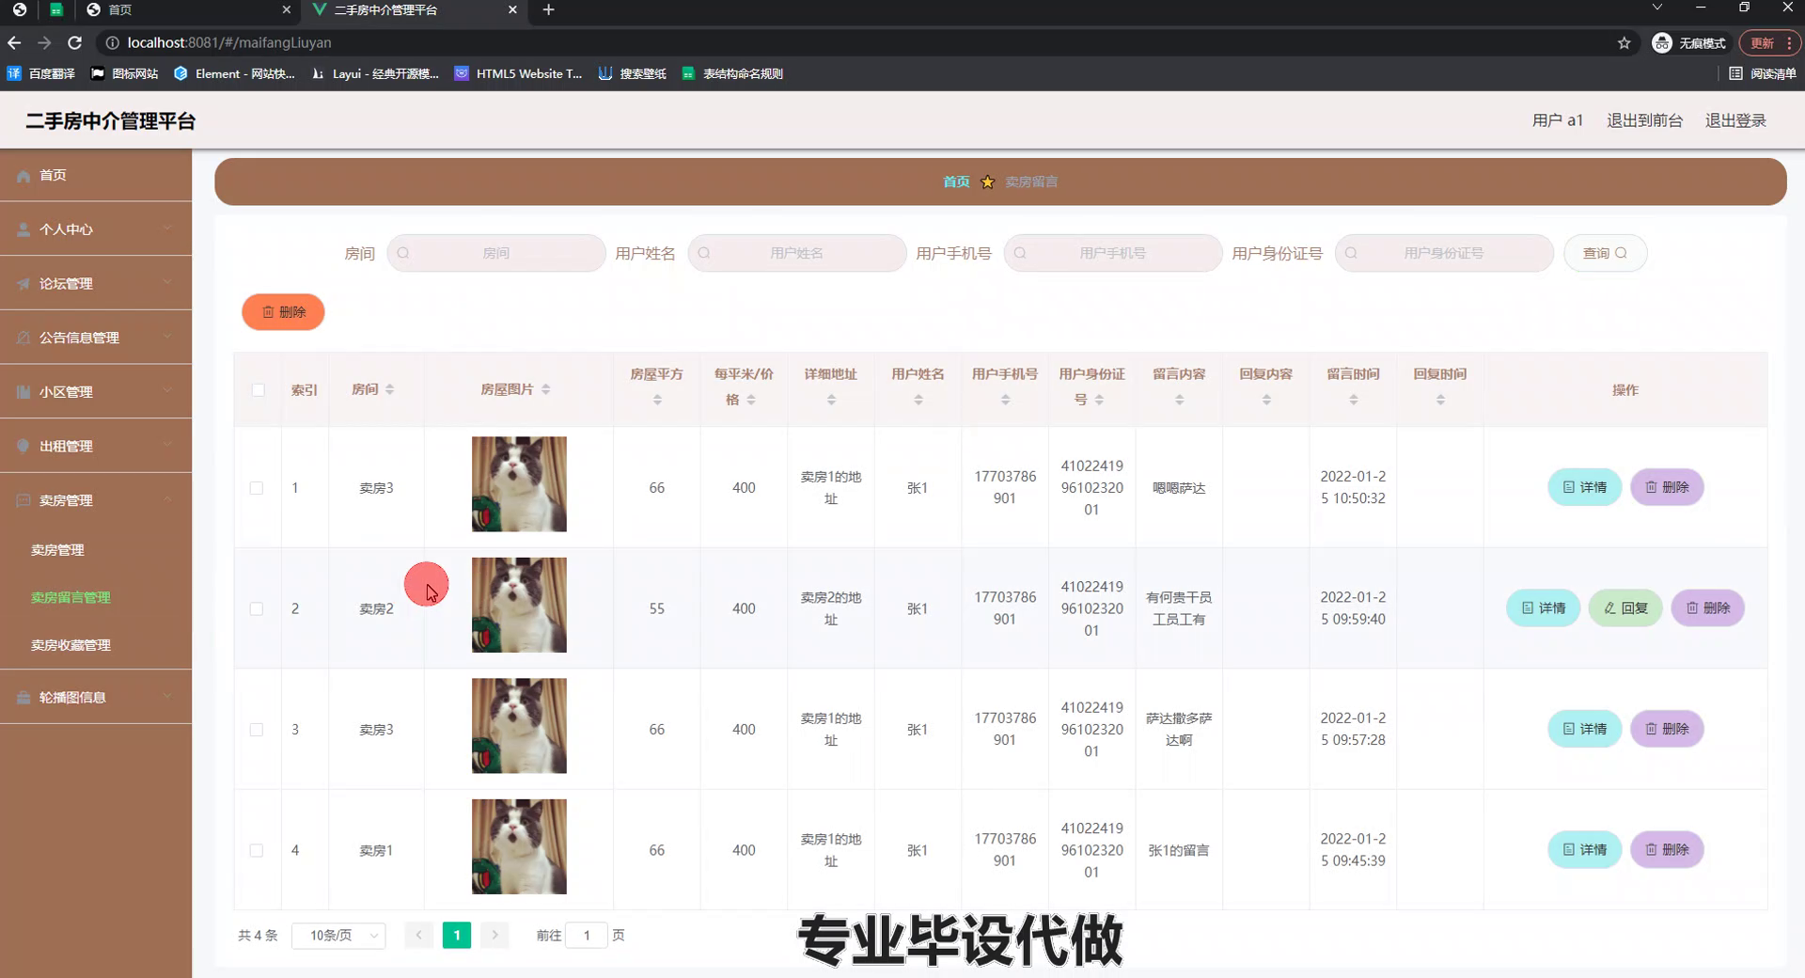Image resolution: width=1805 pixels, height=978 pixels.
Task: Sort by 每平米/价格 column arrows
Action: [x=751, y=400]
